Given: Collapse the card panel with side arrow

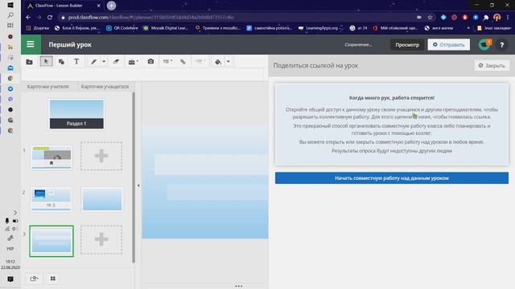Looking at the screenshot, I should 138,185.
